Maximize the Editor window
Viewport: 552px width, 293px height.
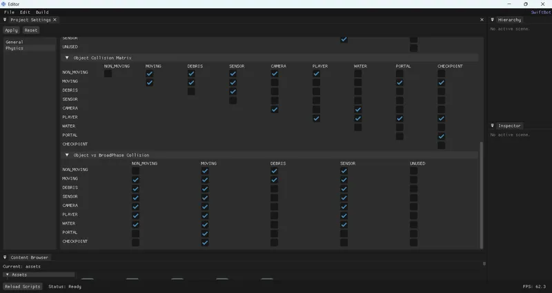(x=526, y=4)
